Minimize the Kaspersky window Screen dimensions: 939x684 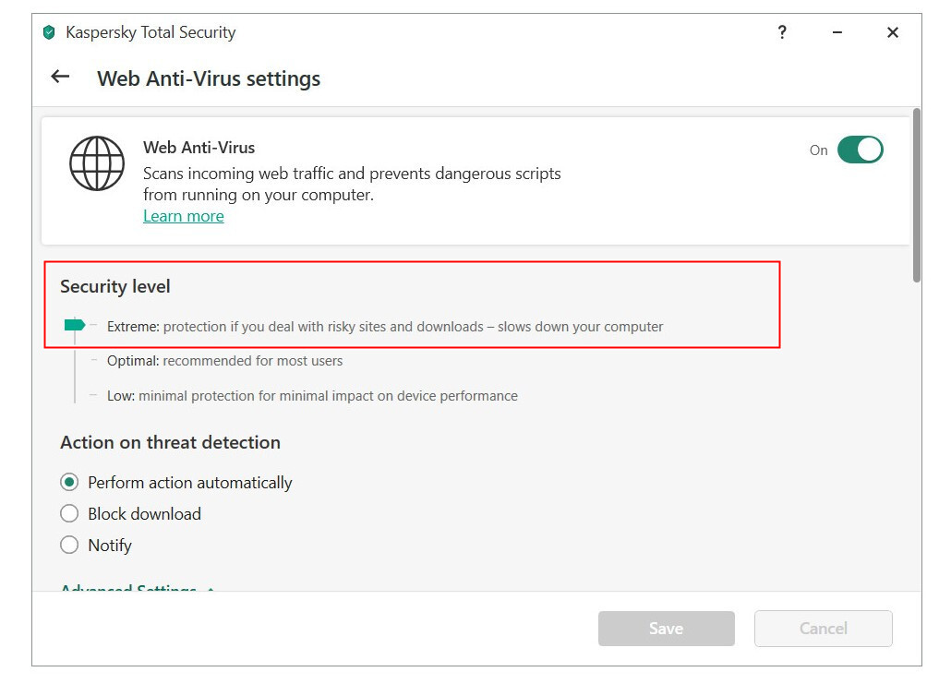837,32
